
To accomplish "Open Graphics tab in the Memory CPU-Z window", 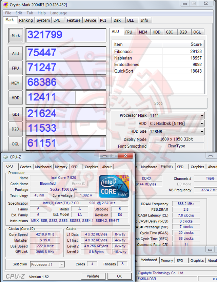I will tap(197, 167).
